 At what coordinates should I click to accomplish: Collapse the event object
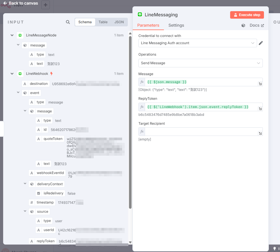click(x=18, y=92)
